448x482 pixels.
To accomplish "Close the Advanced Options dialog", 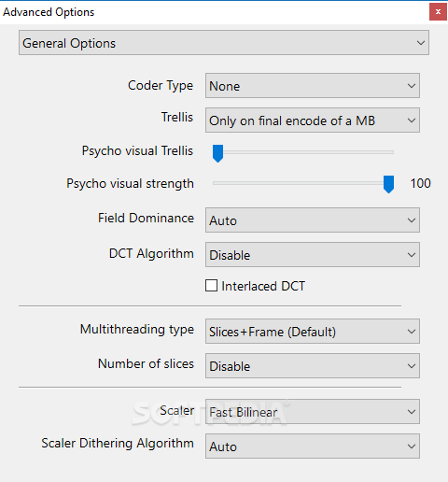I will (x=438, y=12).
